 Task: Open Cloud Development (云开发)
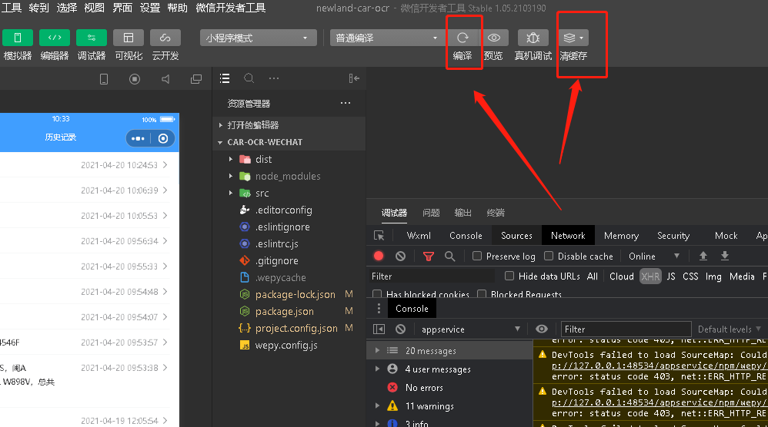click(x=165, y=38)
